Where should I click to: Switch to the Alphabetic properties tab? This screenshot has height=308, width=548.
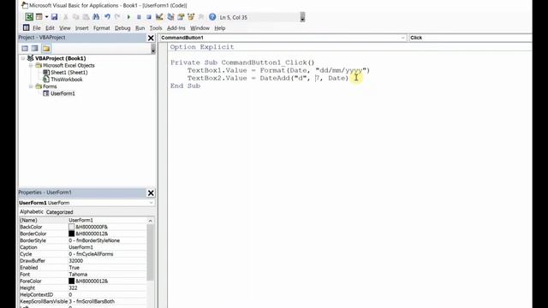[x=32, y=211]
